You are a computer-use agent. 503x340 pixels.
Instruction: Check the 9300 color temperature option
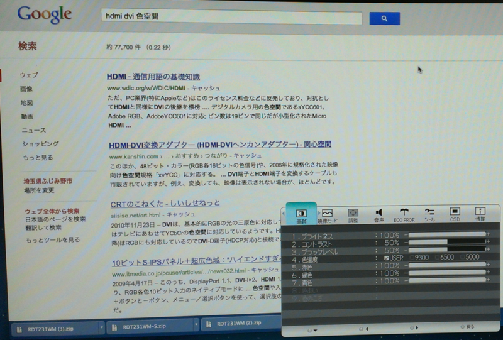click(x=412, y=258)
